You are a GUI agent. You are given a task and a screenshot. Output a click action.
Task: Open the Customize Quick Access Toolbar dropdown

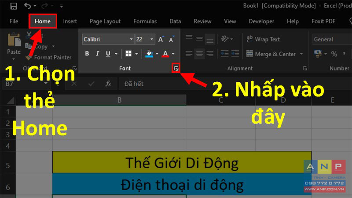[62, 6]
